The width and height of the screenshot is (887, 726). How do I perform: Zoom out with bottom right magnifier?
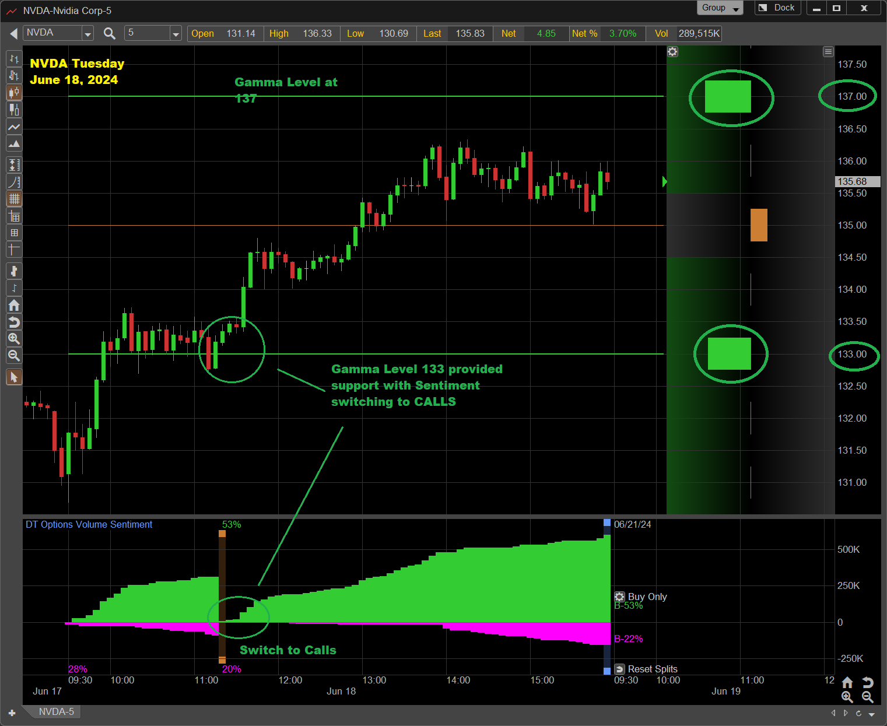pos(867,697)
